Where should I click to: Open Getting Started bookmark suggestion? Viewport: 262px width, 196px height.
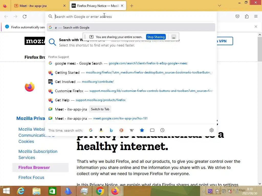coord(131,72)
